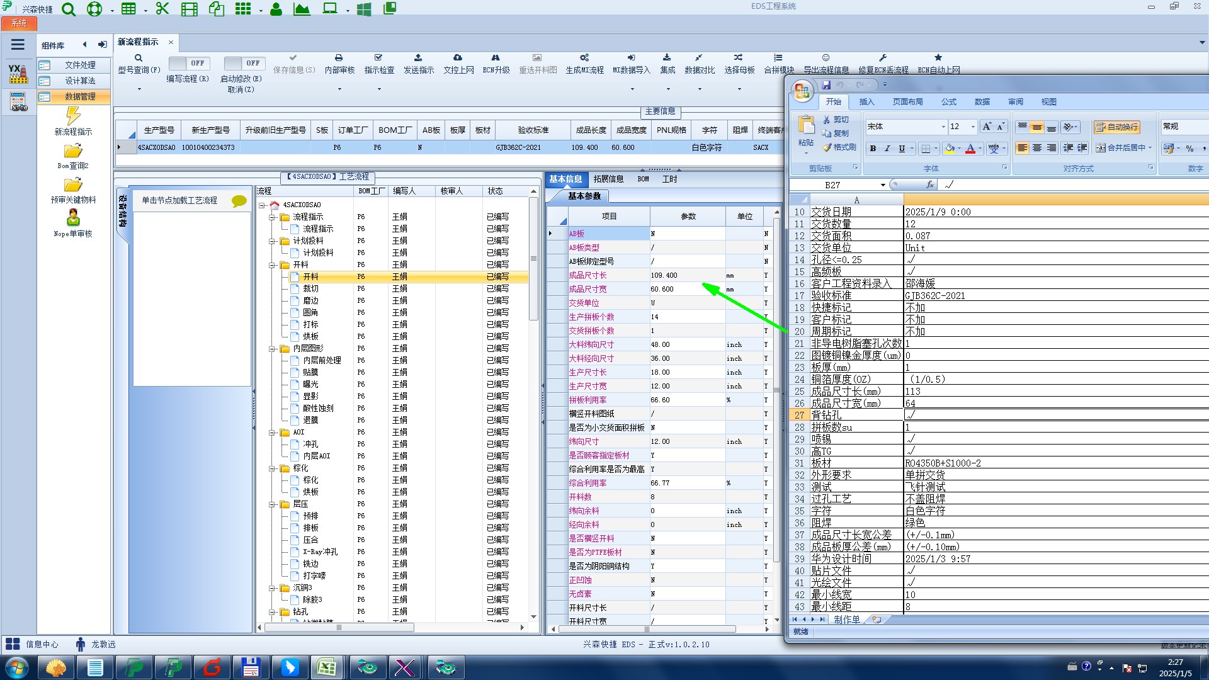The width and height of the screenshot is (1209, 680).
Task: Open Excel from the Windows taskbar
Action: click(x=326, y=667)
